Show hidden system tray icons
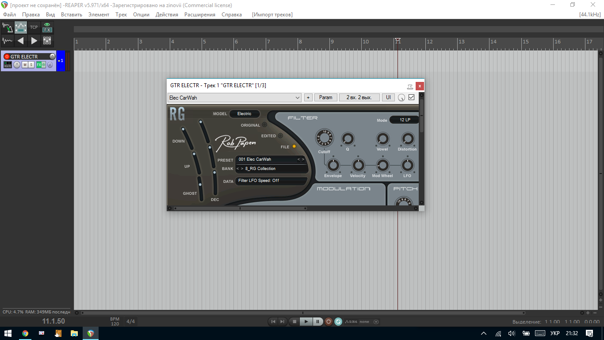This screenshot has width=604, height=340. click(x=484, y=333)
